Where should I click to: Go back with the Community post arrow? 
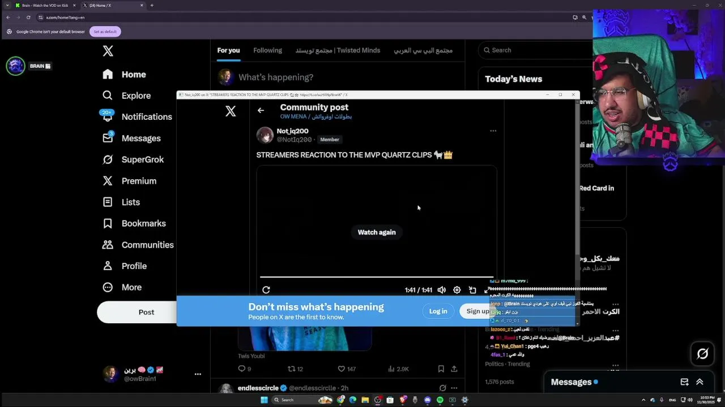pos(261,110)
